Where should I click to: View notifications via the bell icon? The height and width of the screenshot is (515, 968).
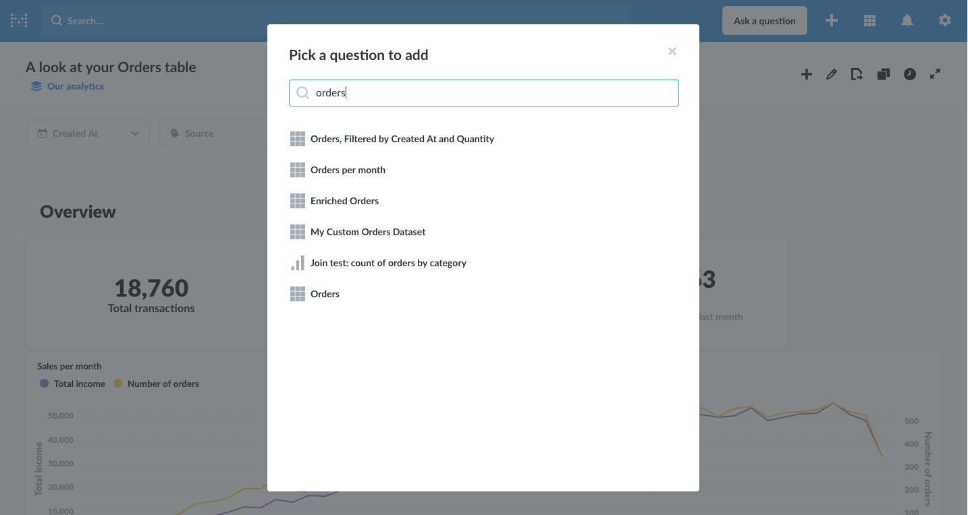click(x=907, y=20)
